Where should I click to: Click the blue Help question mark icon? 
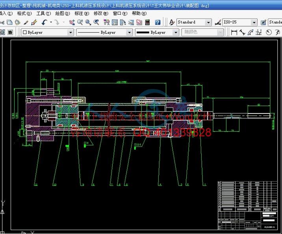158,22
